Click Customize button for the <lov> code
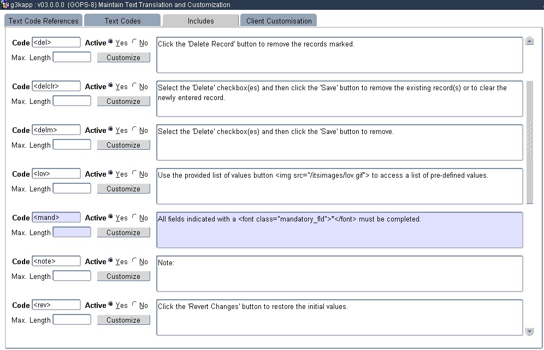The image size is (544, 350). click(x=123, y=189)
